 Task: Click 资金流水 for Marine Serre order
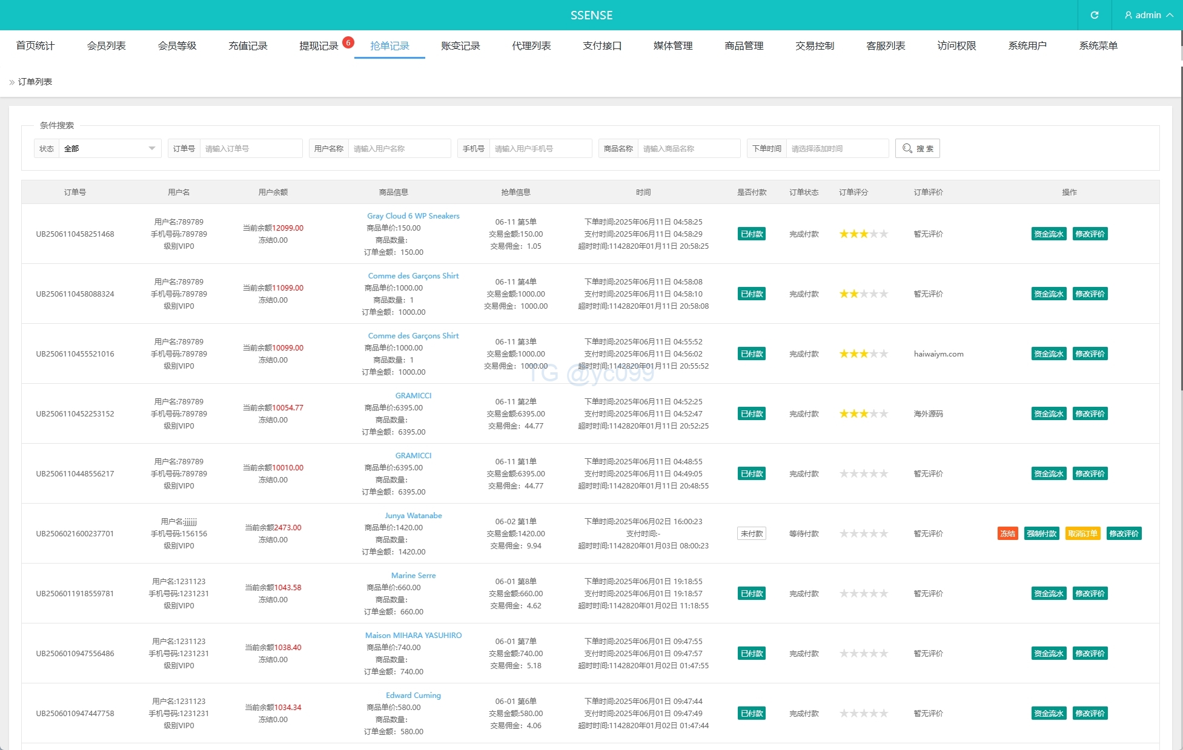[1048, 593]
